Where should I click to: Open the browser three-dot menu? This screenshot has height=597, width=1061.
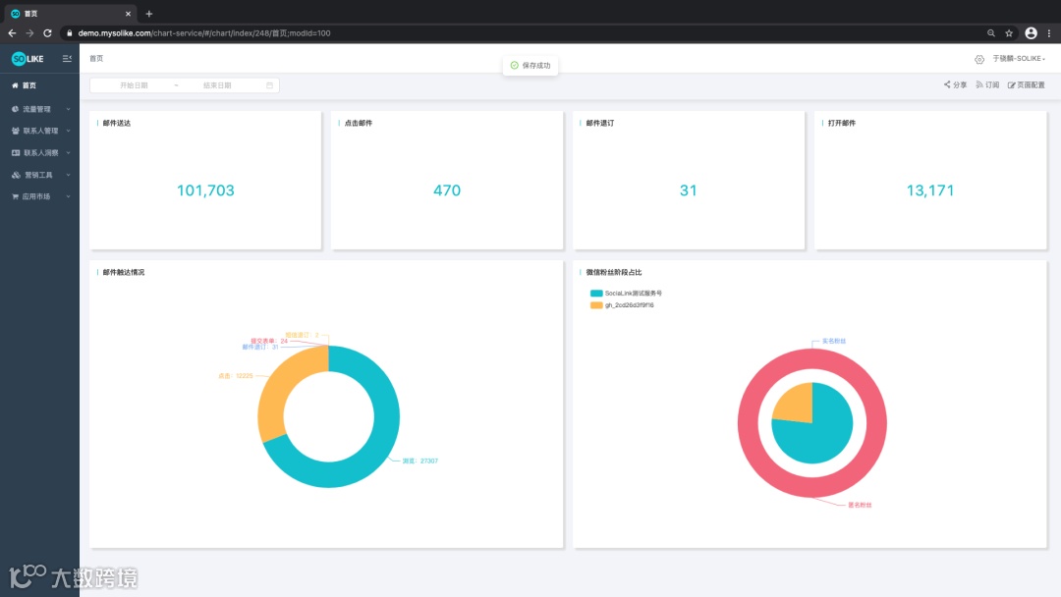pos(1049,33)
